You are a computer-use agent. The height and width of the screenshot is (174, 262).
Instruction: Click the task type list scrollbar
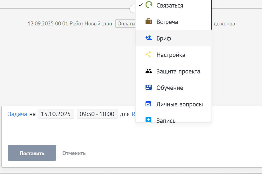(x=211, y=14)
